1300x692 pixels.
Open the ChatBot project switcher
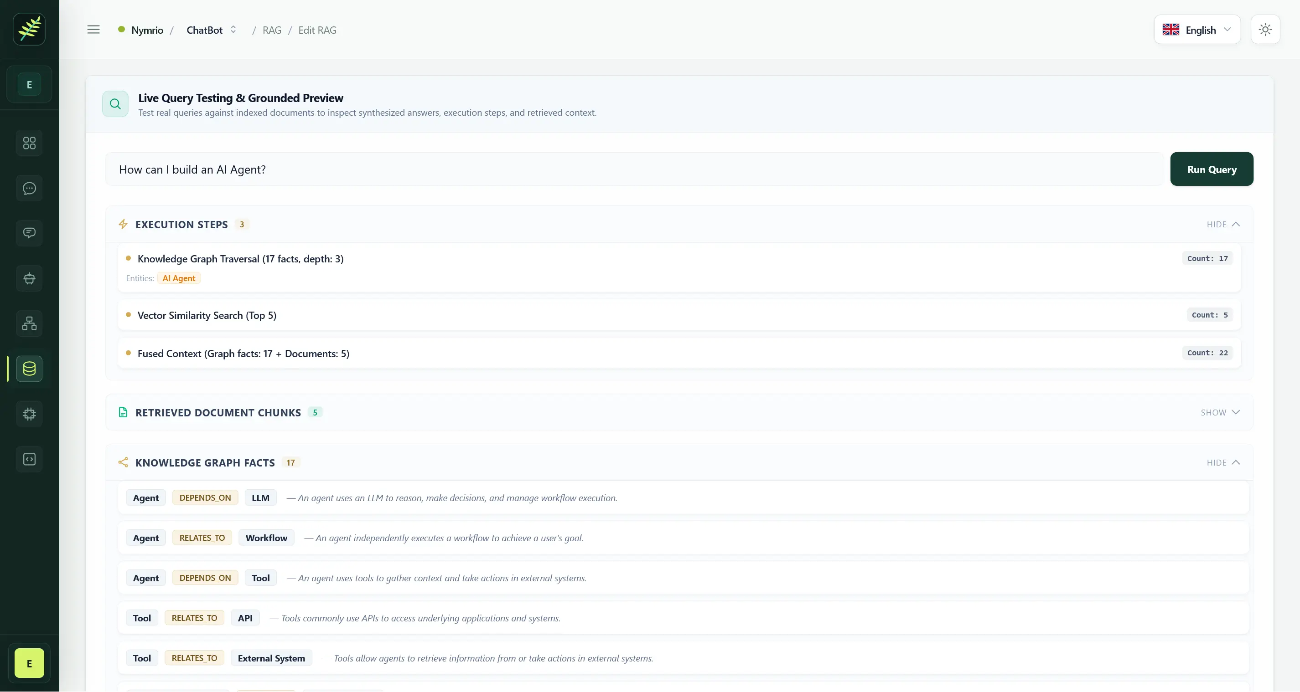[x=211, y=30]
